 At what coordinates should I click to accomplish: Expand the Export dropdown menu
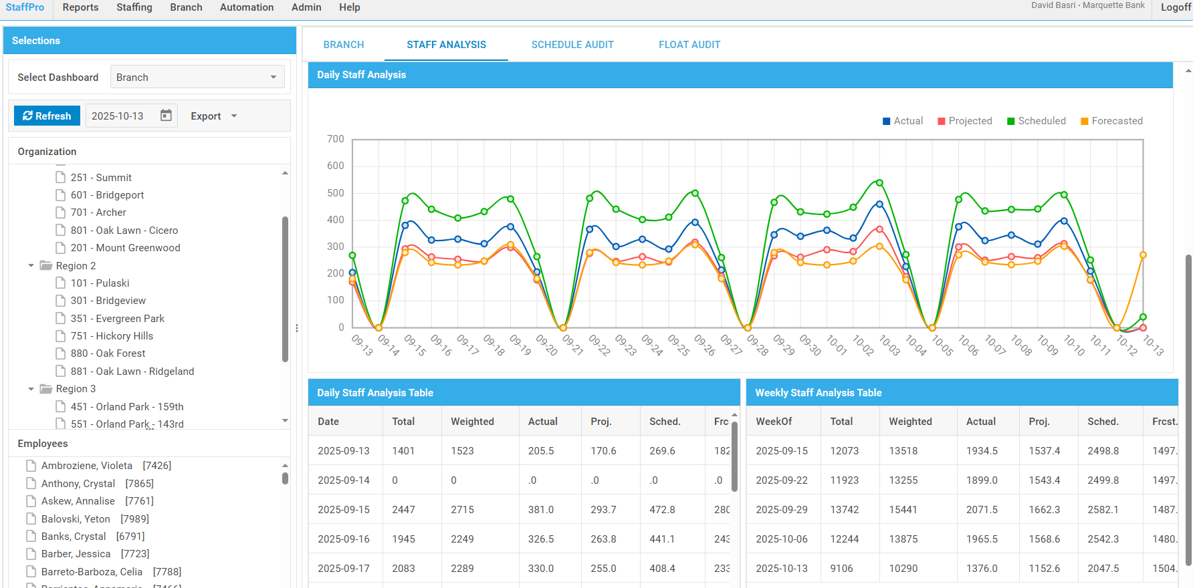tap(214, 116)
